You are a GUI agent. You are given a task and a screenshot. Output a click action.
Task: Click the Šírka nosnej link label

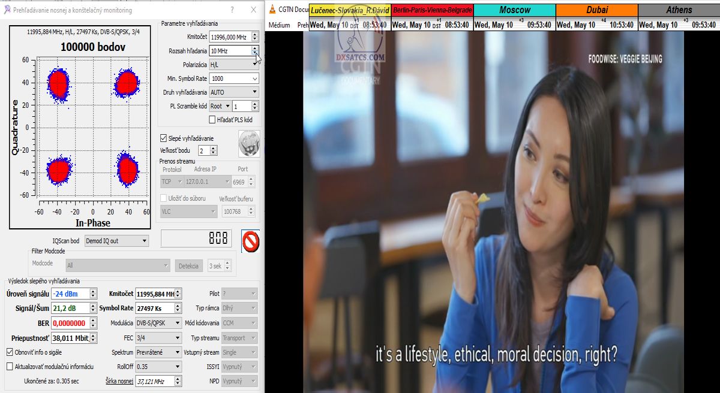[119, 381]
